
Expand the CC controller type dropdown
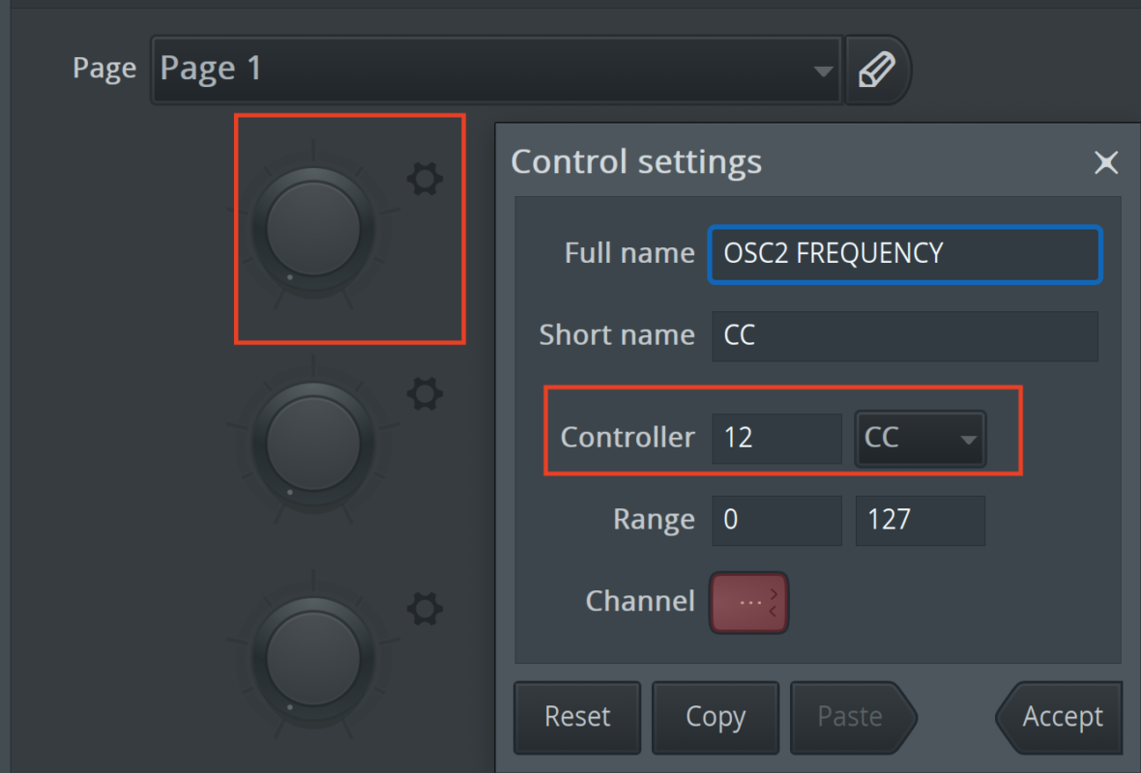tap(921, 439)
